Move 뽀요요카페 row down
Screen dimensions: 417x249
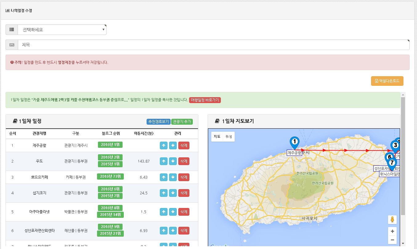(173, 177)
